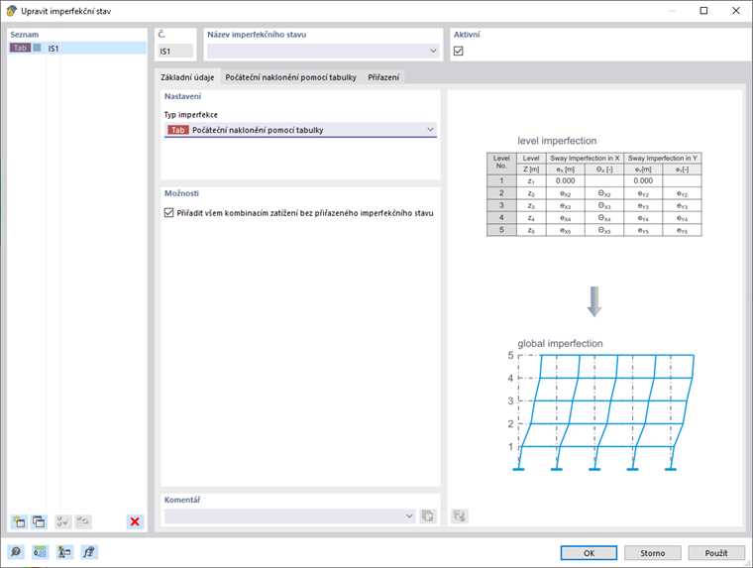Copy the selected imperfection state in the list
Viewport: 753px width, 568px height.
pos(39,521)
